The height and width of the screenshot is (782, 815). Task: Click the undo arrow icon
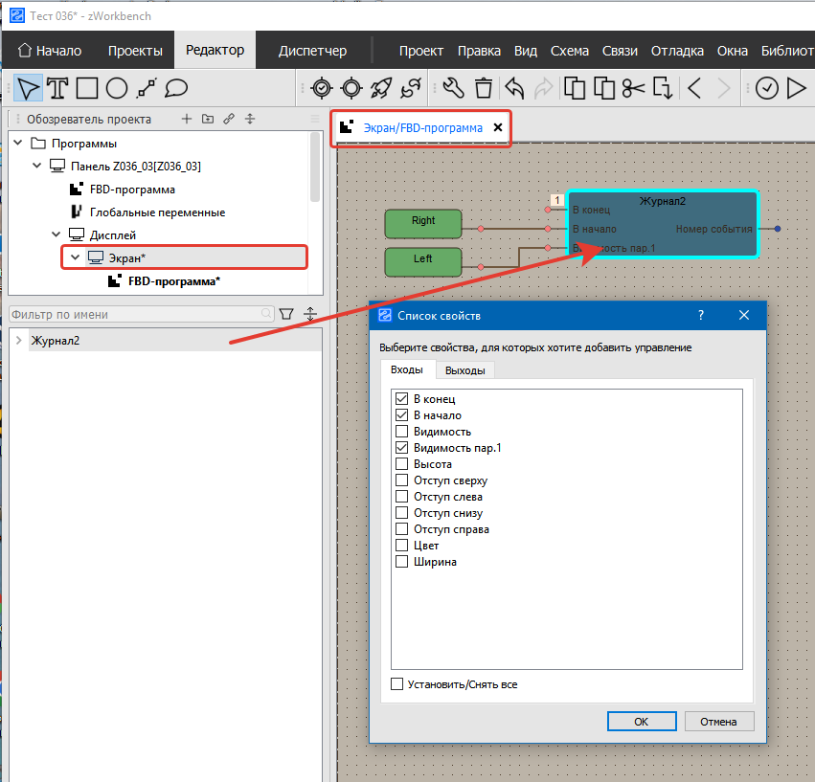point(514,89)
